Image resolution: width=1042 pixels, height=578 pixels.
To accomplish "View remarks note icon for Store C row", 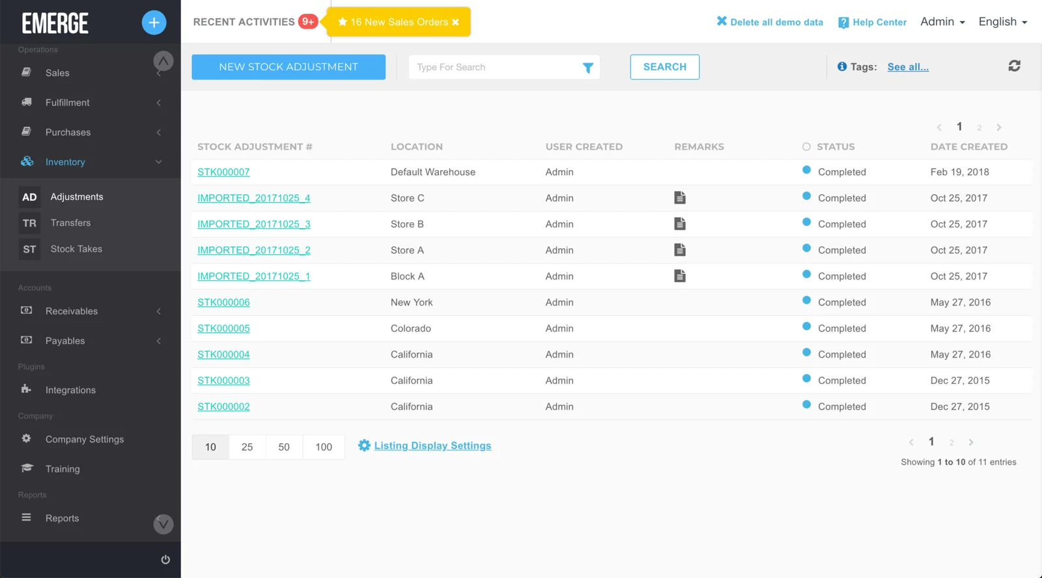I will click(x=679, y=197).
